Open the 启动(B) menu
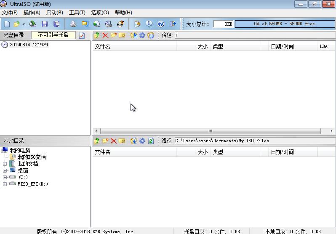 tap(55, 13)
